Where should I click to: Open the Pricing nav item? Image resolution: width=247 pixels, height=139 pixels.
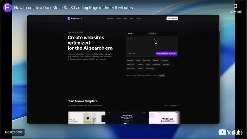[x=118, y=18]
